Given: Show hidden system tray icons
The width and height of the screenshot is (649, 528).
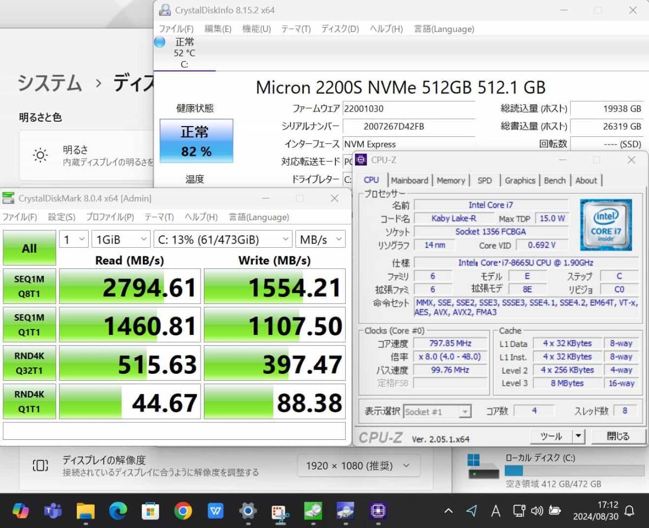Looking at the screenshot, I should (x=448, y=511).
